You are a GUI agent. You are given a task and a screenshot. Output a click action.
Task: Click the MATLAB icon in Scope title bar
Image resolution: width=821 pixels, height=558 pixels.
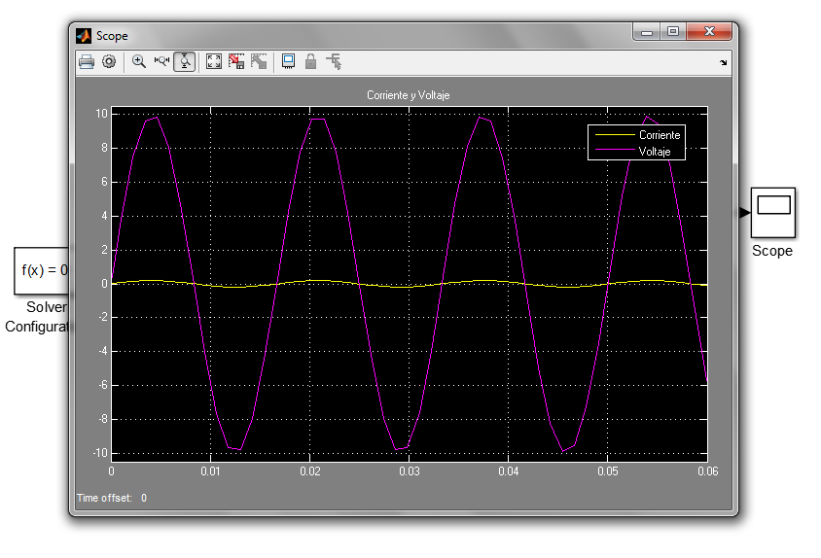pyautogui.click(x=84, y=36)
